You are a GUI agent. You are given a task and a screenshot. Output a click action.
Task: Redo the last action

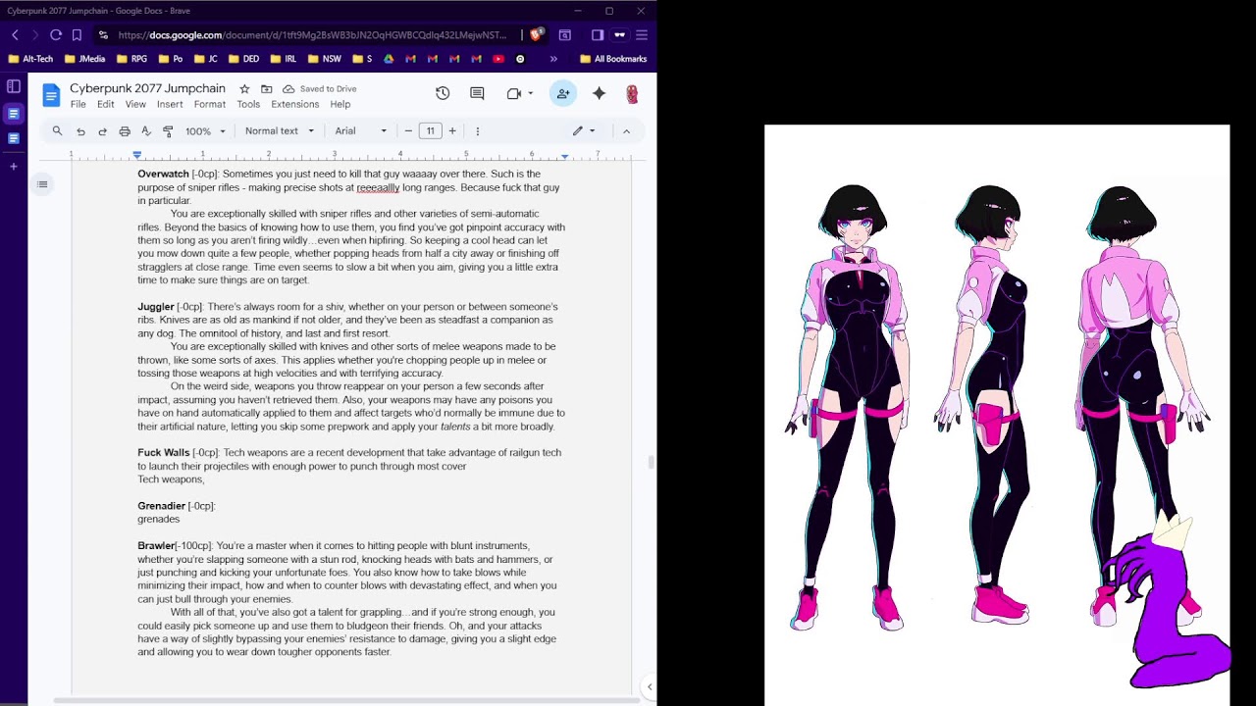[102, 130]
